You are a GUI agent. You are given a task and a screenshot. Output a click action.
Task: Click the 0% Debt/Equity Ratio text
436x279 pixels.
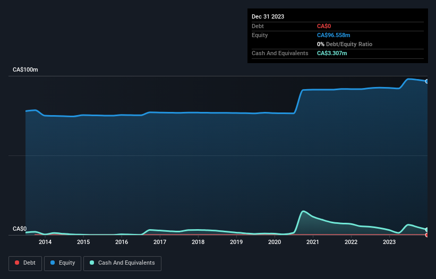(345, 44)
